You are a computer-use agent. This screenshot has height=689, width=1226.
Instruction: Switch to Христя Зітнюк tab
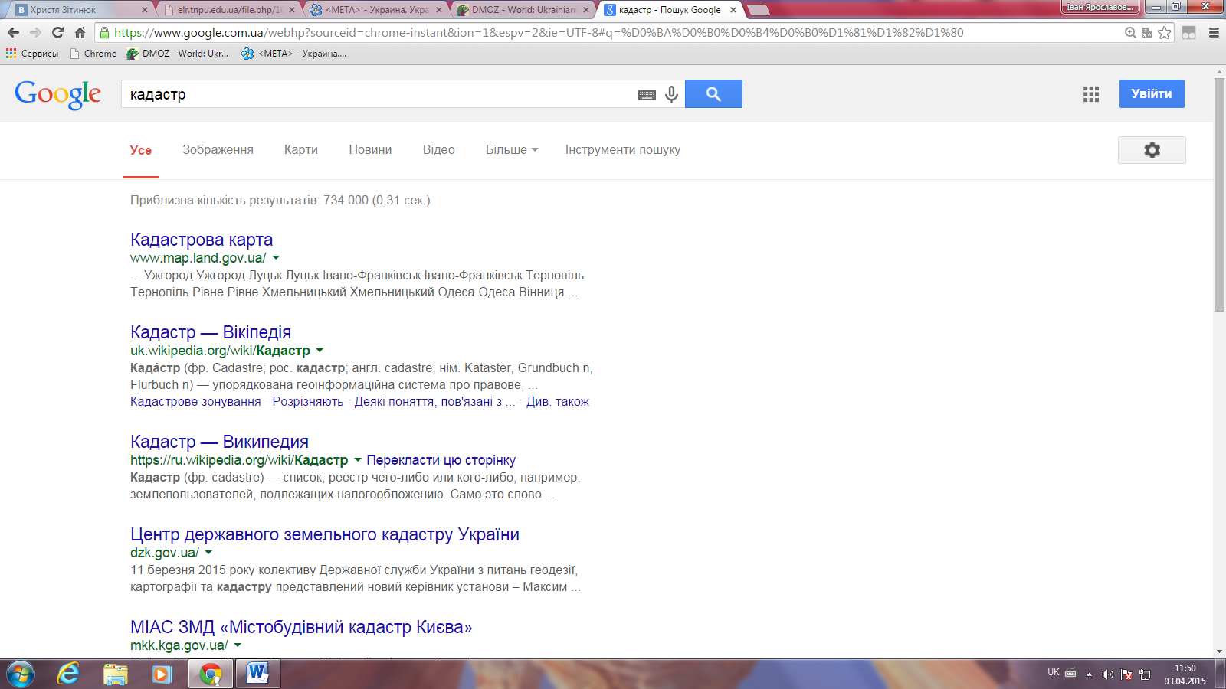pyautogui.click(x=80, y=10)
